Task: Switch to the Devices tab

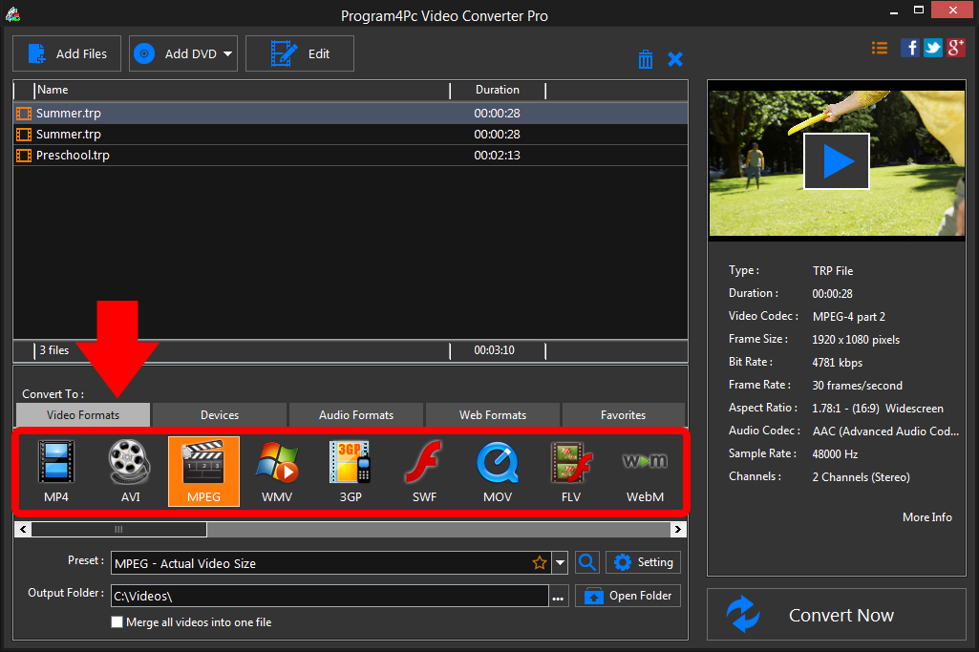Action: pyautogui.click(x=219, y=414)
